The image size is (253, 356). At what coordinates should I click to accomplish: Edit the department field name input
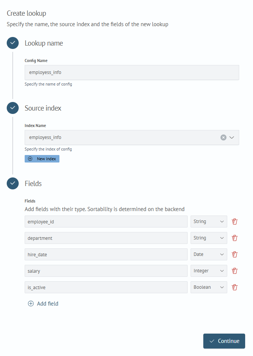coord(106,238)
